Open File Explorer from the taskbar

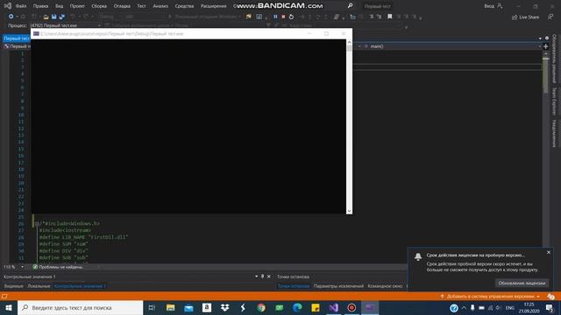point(170,307)
